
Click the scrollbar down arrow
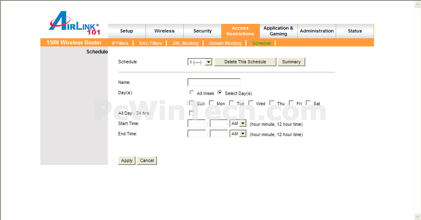(x=418, y=216)
